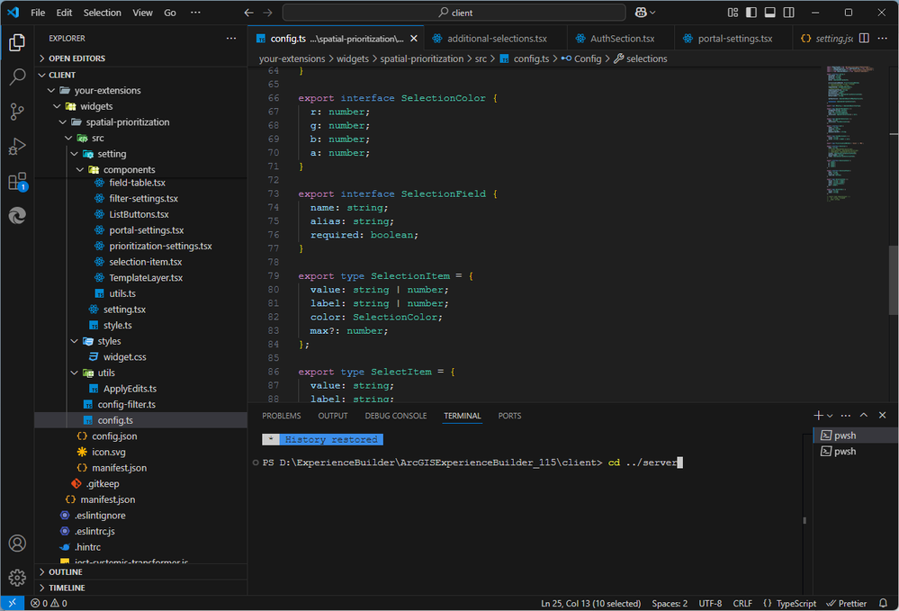This screenshot has width=899, height=611.
Task: Open the additional-selections.tsx editor tab
Action: pyautogui.click(x=497, y=39)
